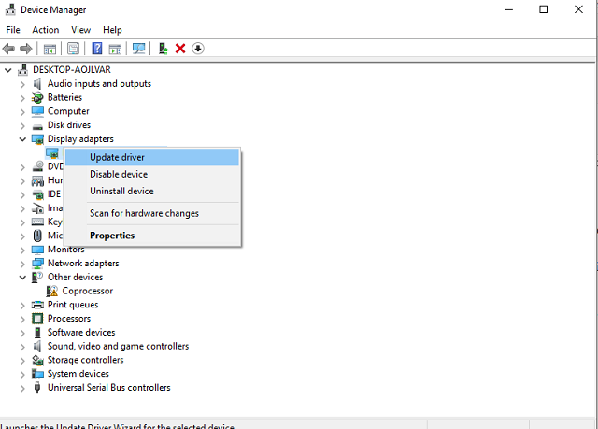Open the Help menu
The image size is (598, 429).
[x=112, y=30]
